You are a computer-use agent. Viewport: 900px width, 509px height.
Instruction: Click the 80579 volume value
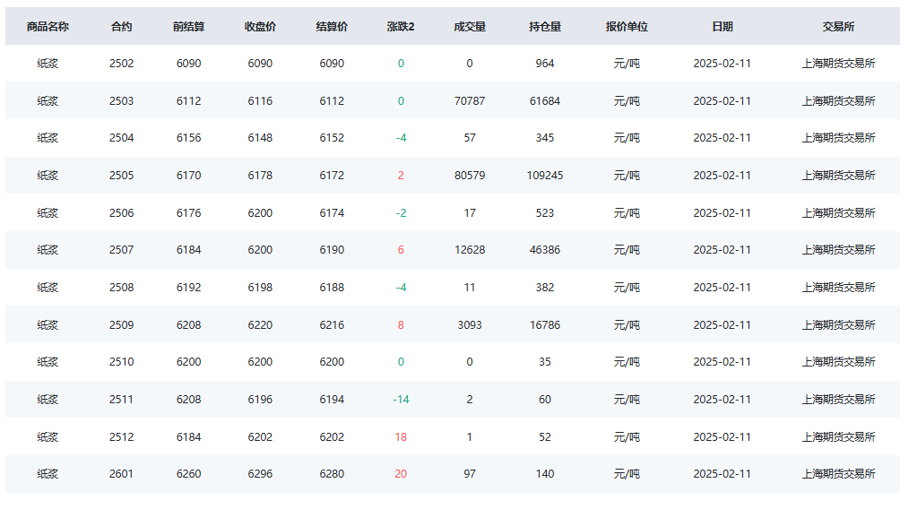[470, 176]
